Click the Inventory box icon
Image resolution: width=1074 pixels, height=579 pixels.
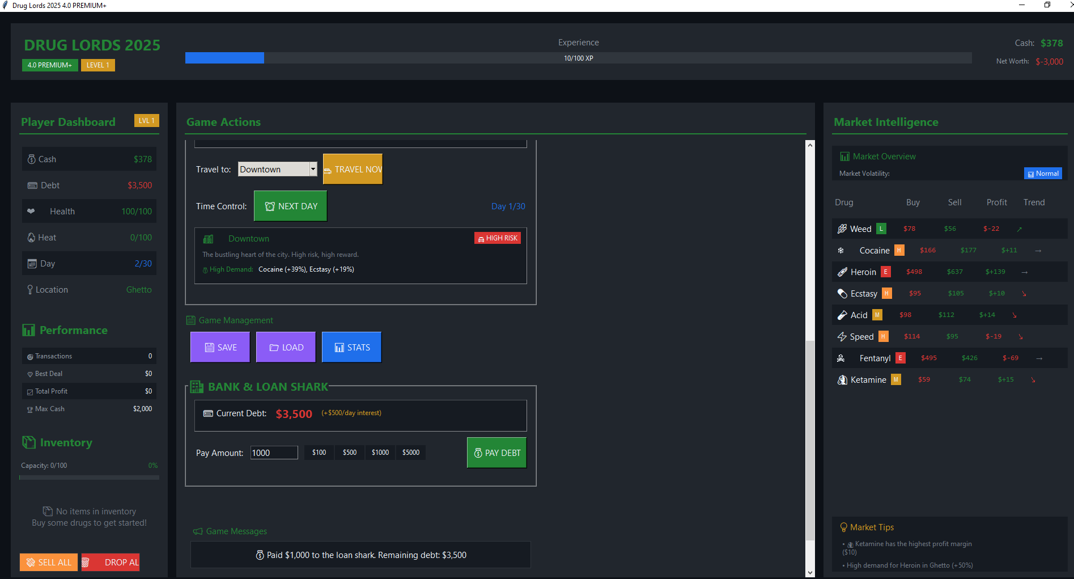click(x=29, y=442)
